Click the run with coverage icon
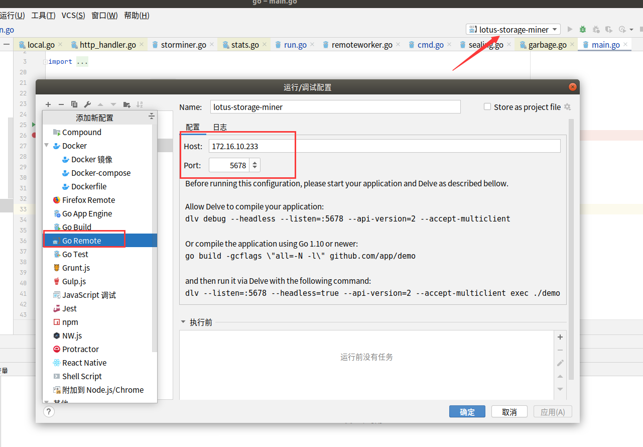Screen dimensions: 643x447 609,30
